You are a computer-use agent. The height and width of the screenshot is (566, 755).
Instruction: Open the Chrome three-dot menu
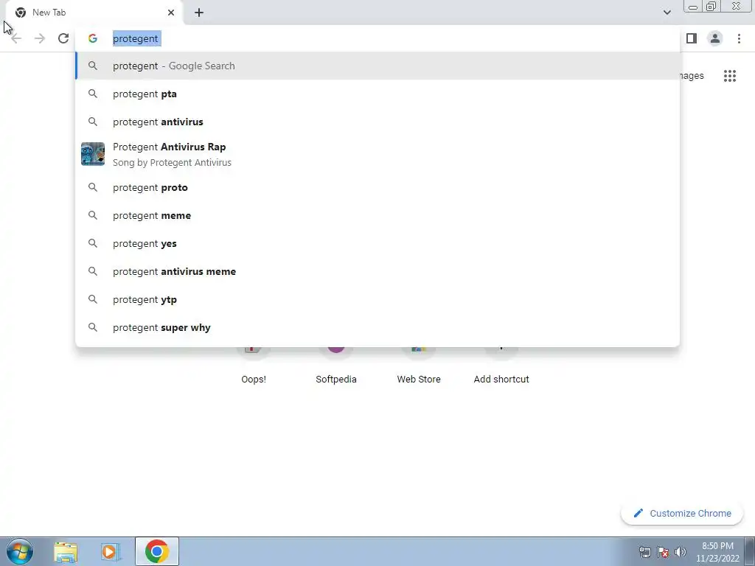click(x=739, y=38)
